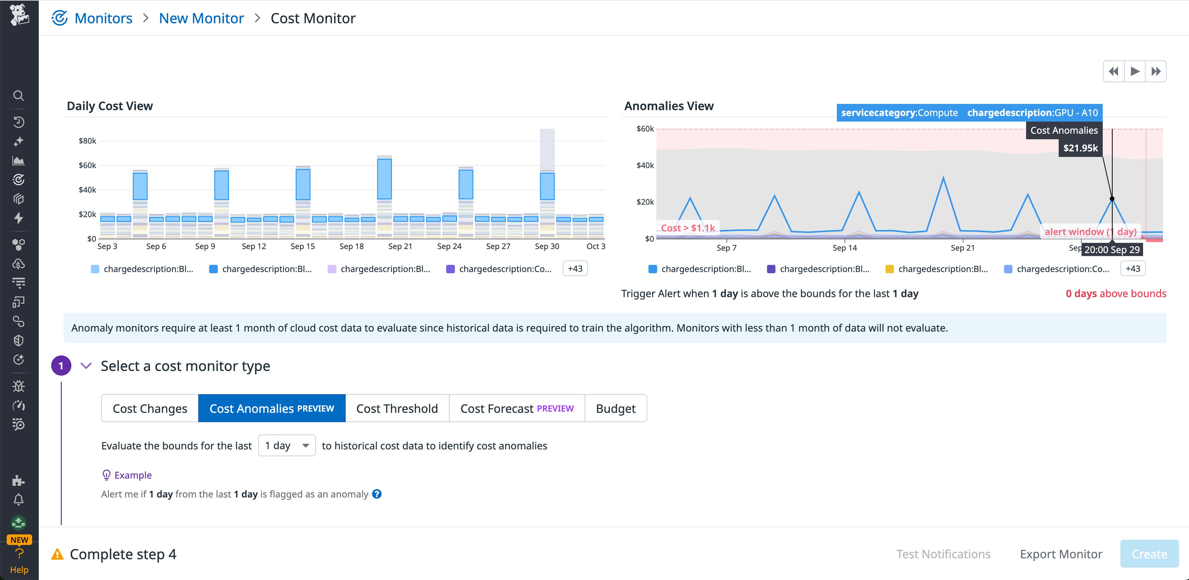Image resolution: width=1189 pixels, height=580 pixels.
Task: Open the Logs icon in the left sidebar
Action: [x=19, y=282]
